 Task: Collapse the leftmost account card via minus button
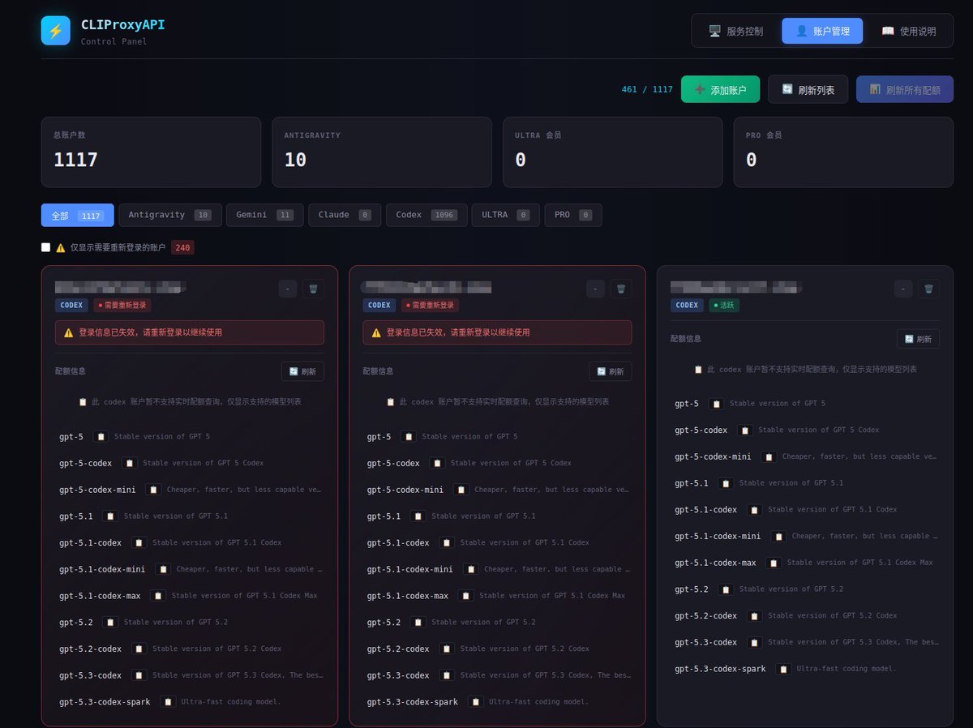[x=287, y=289]
